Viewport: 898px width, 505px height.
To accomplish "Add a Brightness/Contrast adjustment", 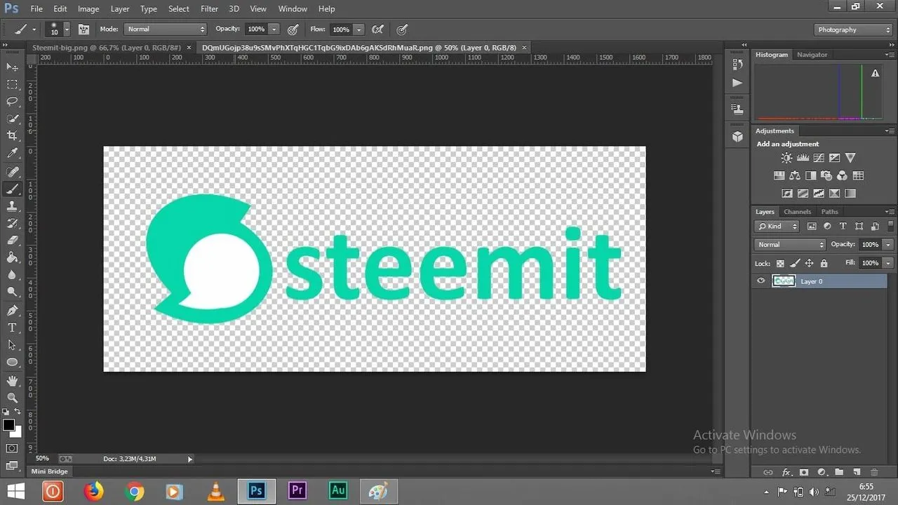I will click(x=786, y=159).
